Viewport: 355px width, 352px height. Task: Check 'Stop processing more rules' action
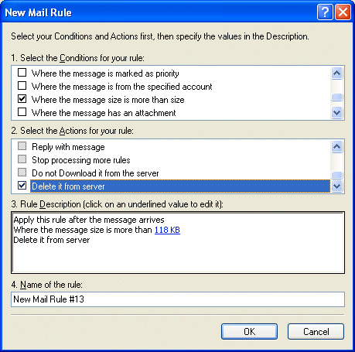(x=22, y=159)
